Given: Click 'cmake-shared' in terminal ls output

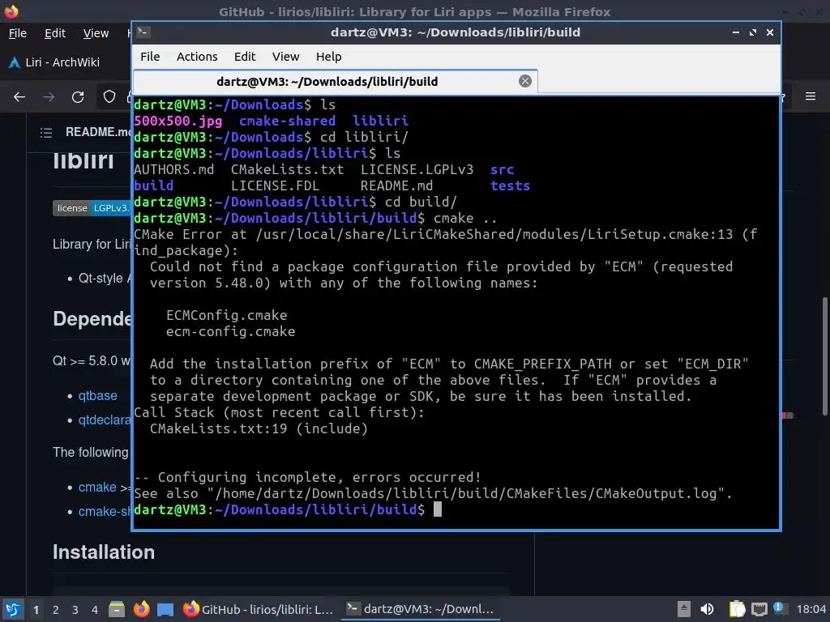Looking at the screenshot, I should (287, 121).
